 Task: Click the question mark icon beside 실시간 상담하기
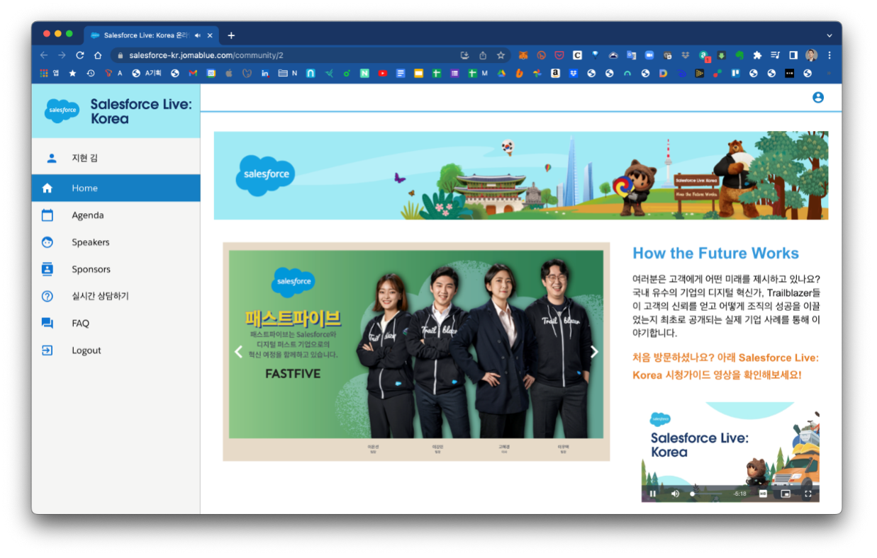(48, 296)
